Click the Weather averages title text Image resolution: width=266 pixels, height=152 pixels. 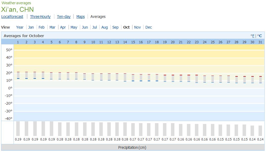(16, 3)
